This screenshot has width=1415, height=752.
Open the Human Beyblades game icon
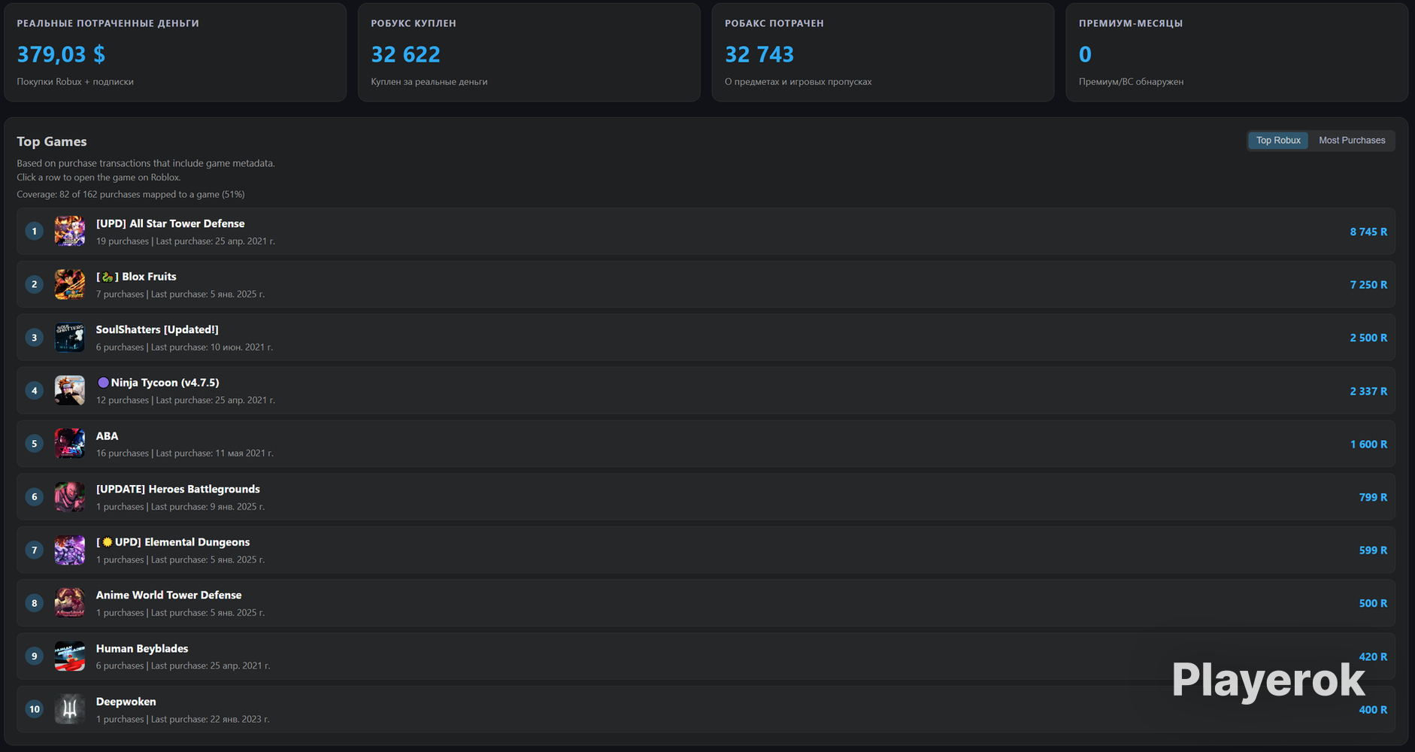(69, 656)
